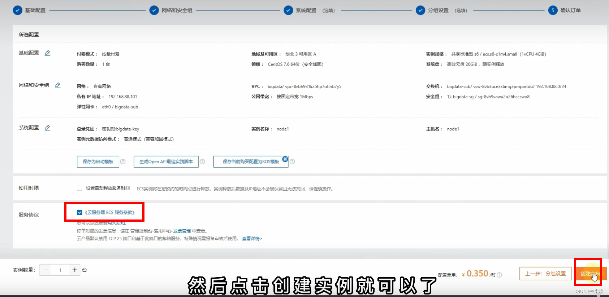The height and width of the screenshot is (297, 609).
Task: Decrease instance count with minus button
Action: tap(46, 270)
